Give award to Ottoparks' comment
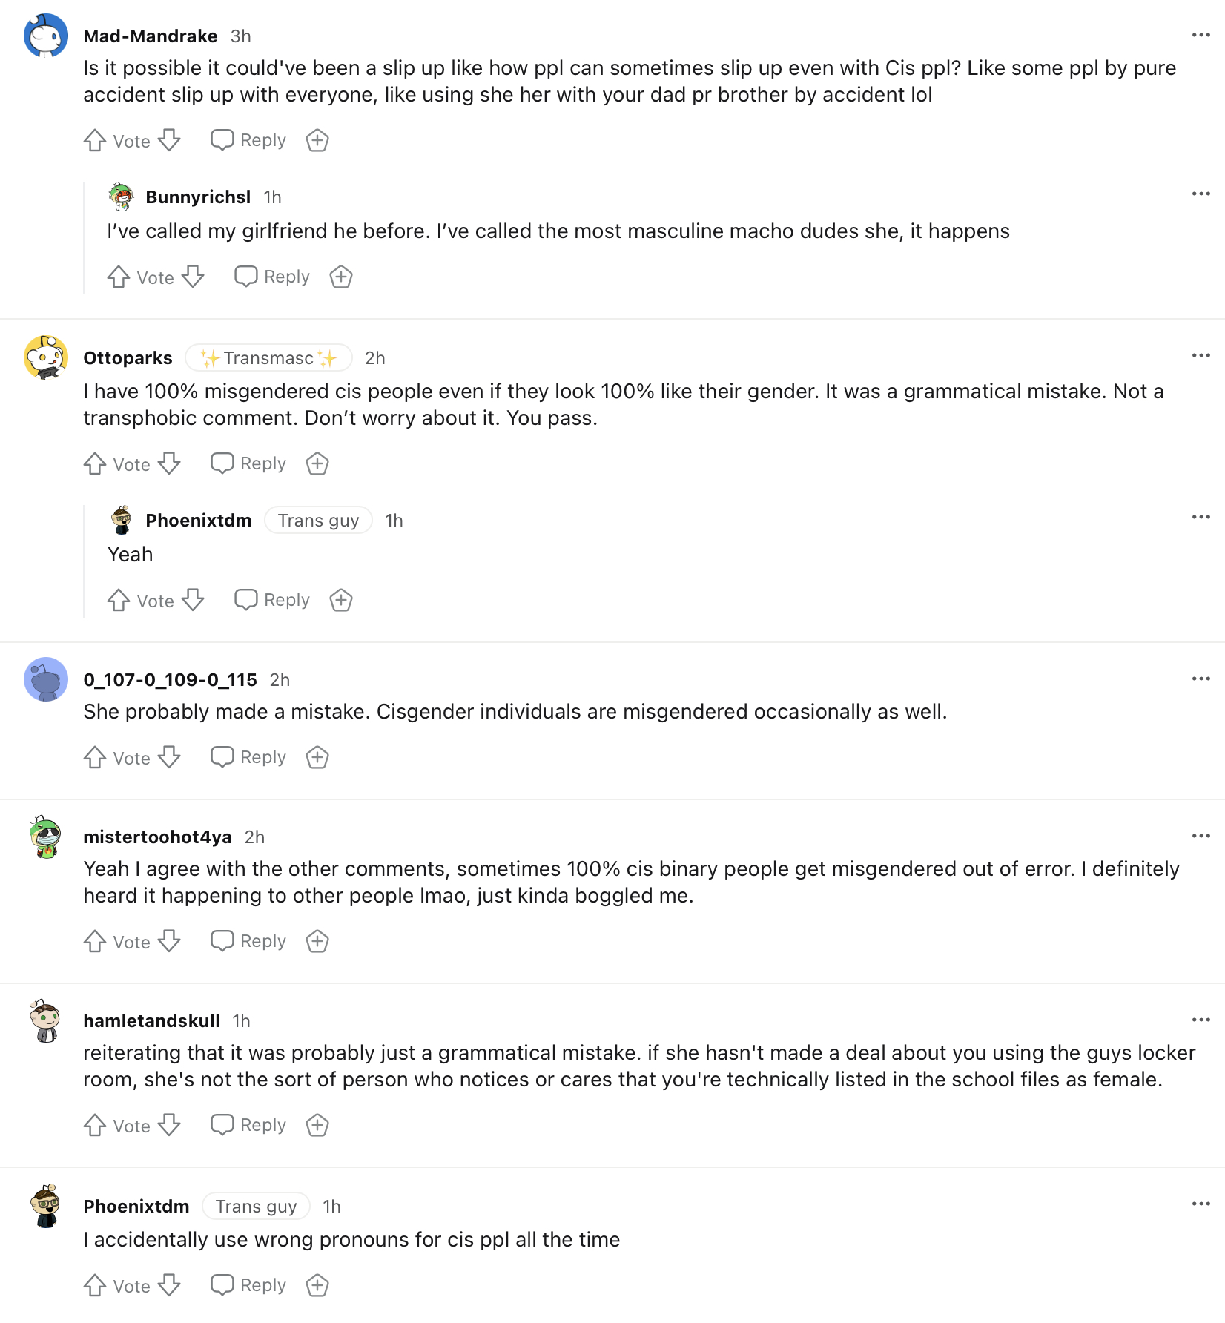Viewport: 1225px width, 1323px height. (317, 463)
